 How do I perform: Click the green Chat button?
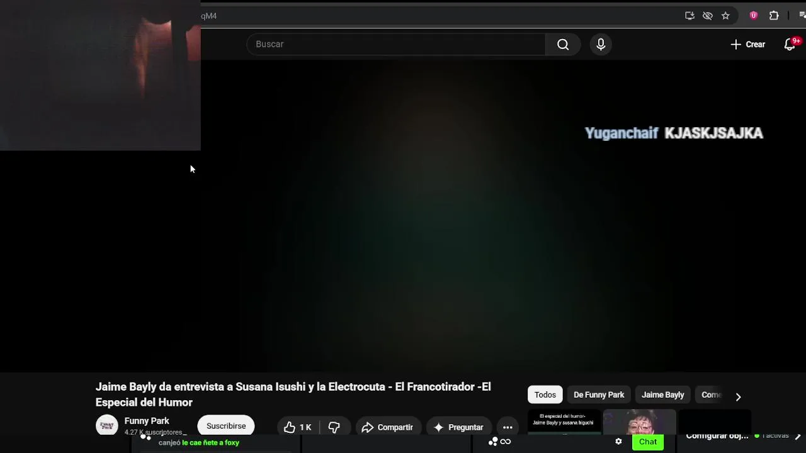tap(648, 442)
